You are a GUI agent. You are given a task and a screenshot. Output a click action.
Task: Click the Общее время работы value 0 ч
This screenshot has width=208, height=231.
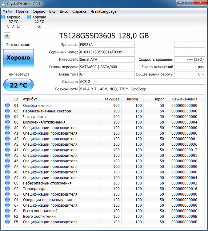point(190,74)
